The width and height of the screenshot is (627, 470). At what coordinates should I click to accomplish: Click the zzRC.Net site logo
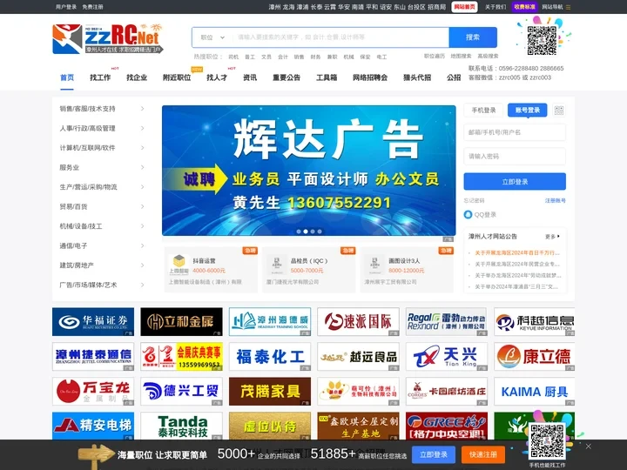pos(108,39)
